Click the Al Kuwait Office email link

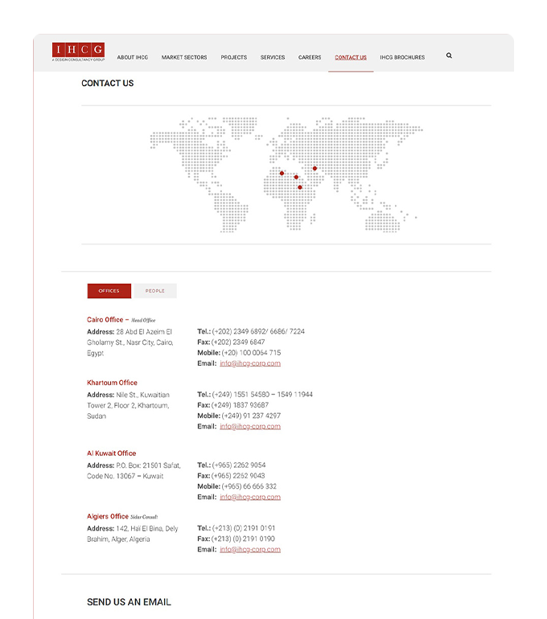pos(250,497)
